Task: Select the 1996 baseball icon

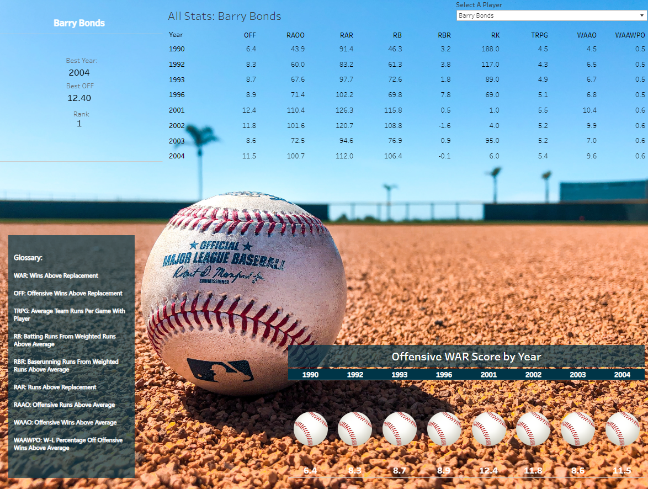Action: [x=444, y=428]
